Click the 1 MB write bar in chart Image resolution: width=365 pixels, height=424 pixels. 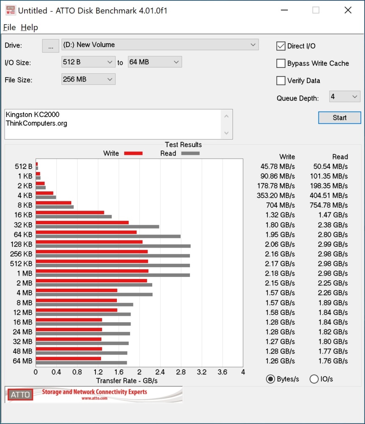92,271
